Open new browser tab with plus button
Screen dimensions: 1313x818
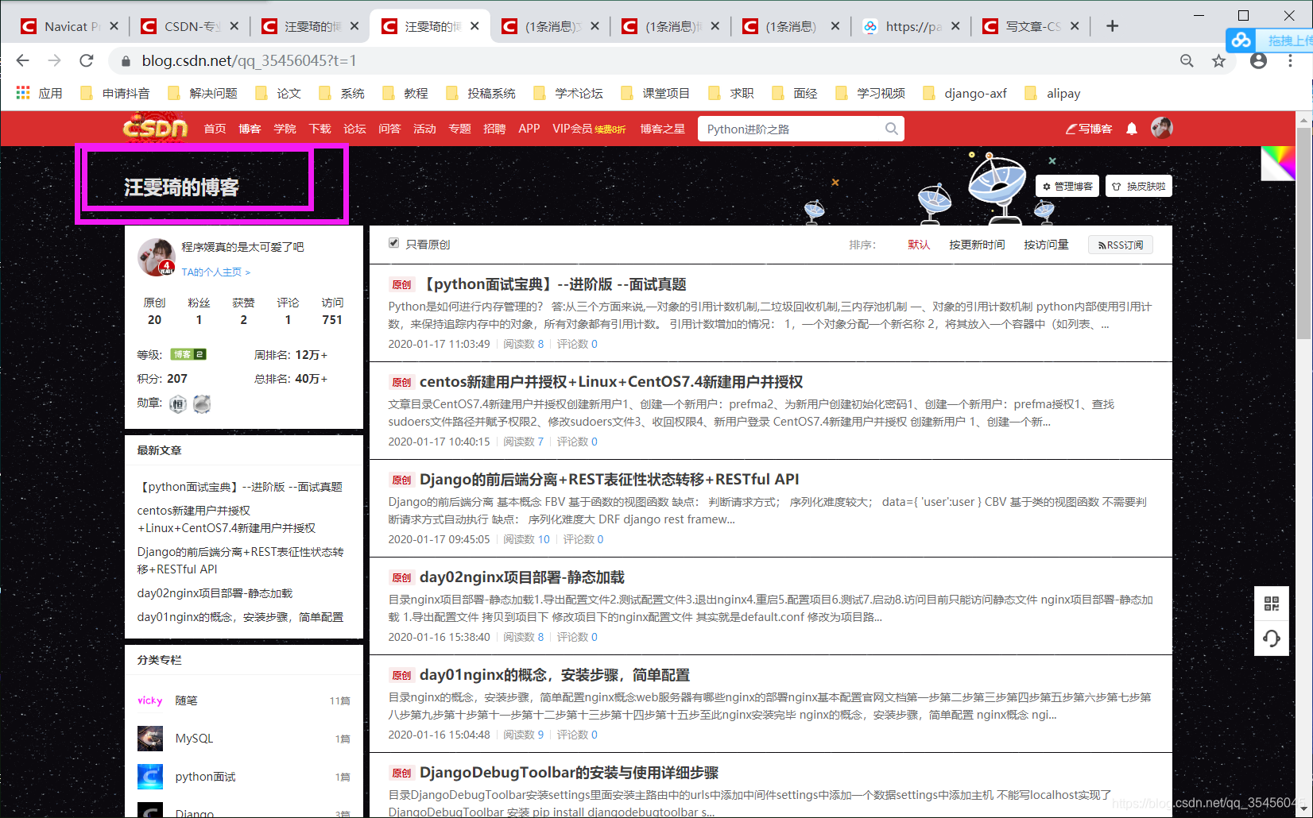pyautogui.click(x=1112, y=26)
